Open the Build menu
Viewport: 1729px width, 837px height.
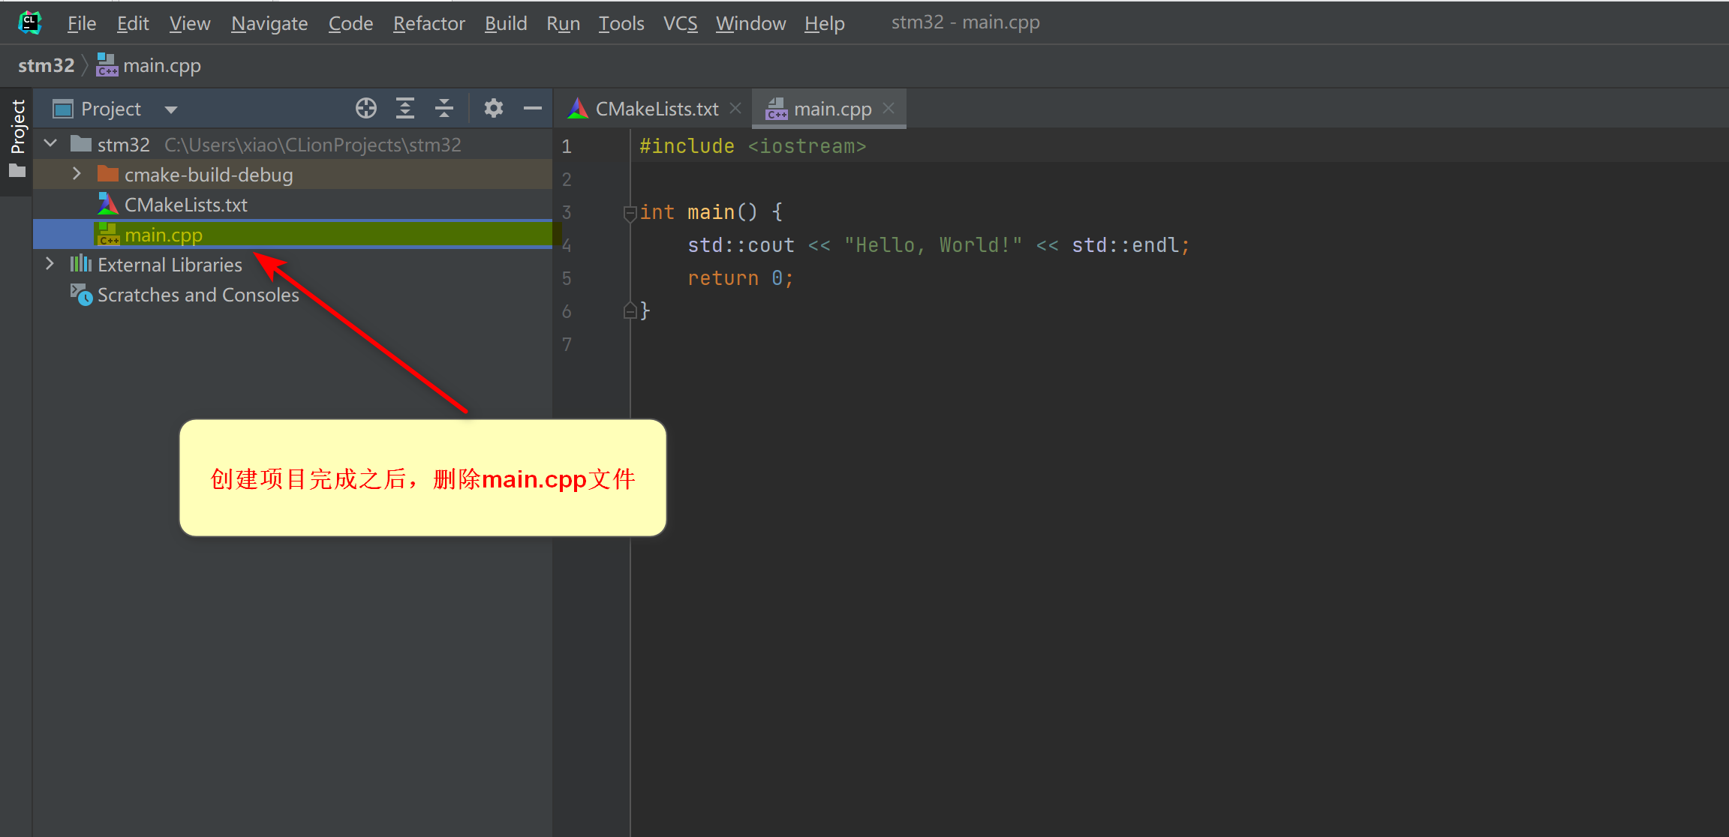[506, 23]
